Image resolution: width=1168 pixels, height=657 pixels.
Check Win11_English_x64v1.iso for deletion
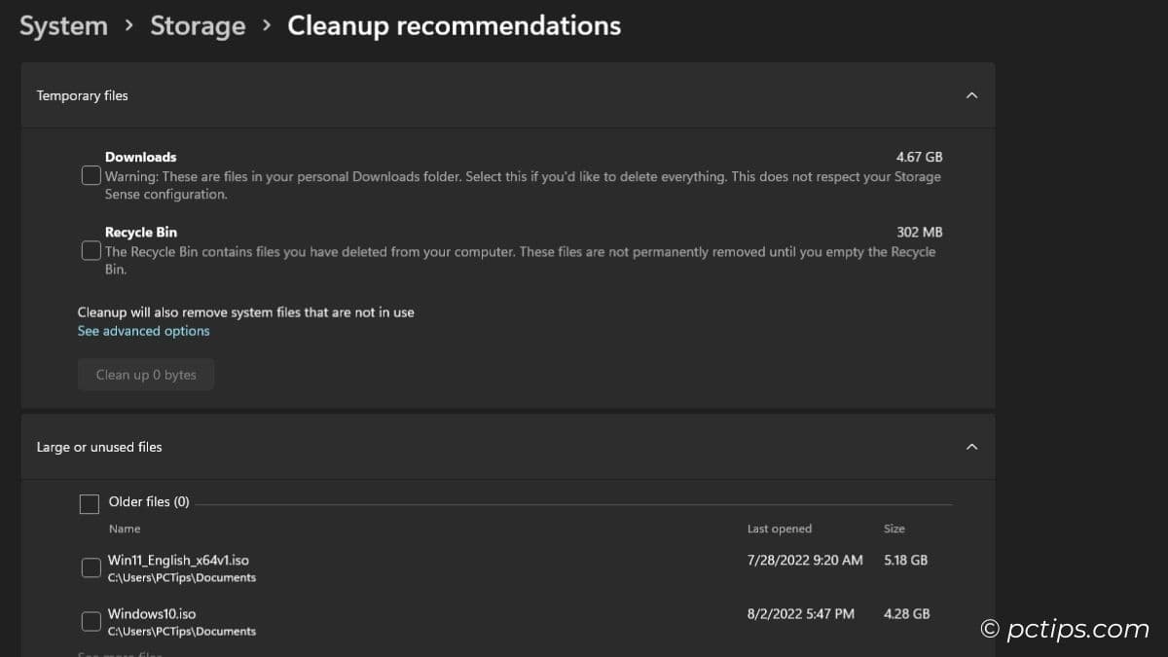pyautogui.click(x=91, y=566)
